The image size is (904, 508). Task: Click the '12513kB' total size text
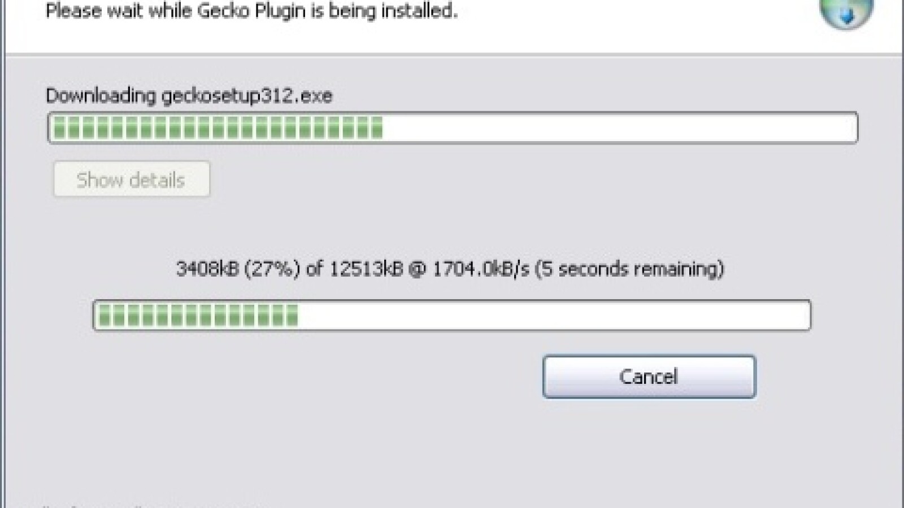pyautogui.click(x=366, y=269)
